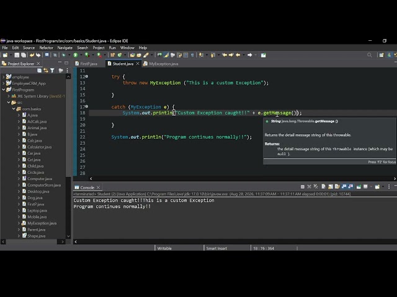Image resolution: width=397 pixels, height=297 pixels.
Task: Open the Navigate menu
Action: tap(65, 48)
